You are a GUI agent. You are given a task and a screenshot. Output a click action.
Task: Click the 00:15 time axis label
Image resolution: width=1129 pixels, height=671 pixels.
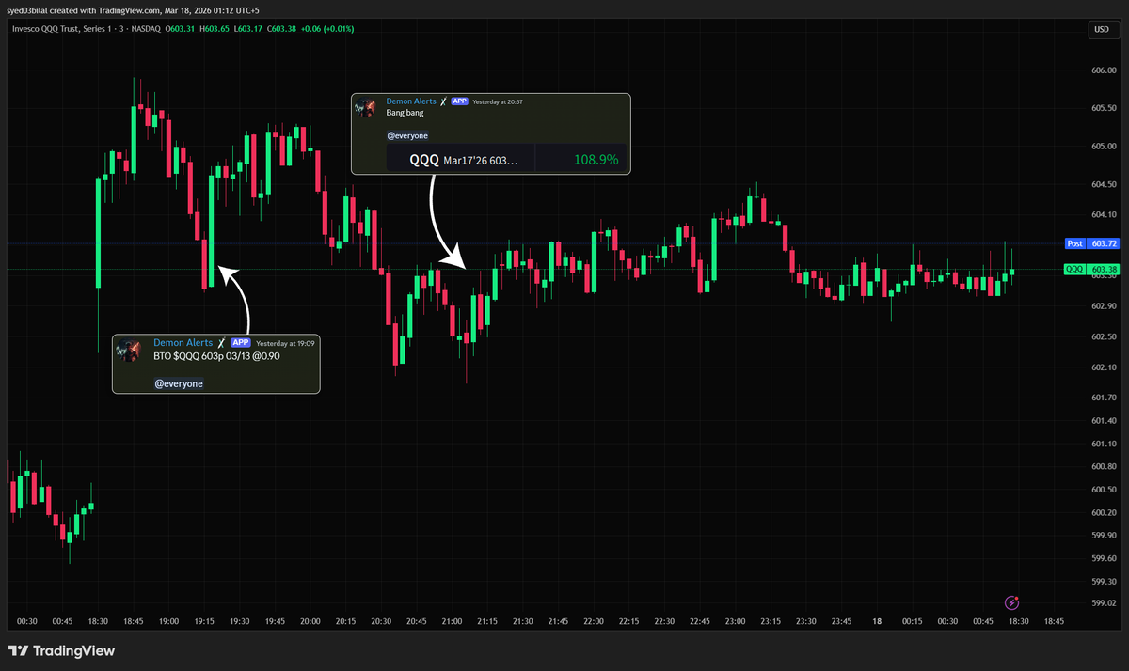[x=912, y=621]
